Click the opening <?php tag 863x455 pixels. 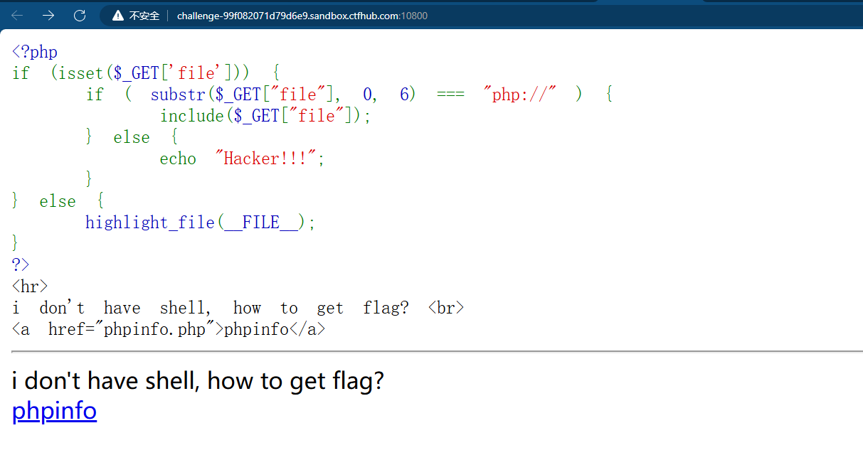35,52
